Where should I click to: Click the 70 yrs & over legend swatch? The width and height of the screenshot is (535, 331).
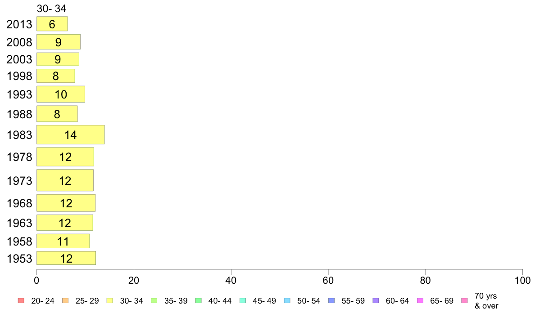coord(464,301)
